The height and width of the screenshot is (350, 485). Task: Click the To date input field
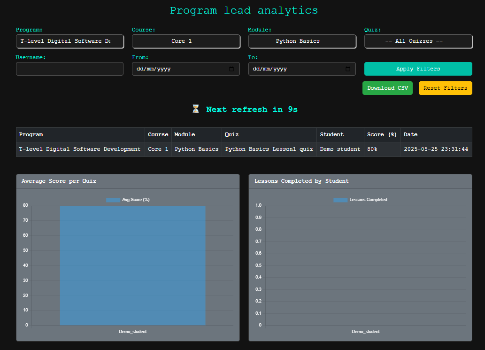[295, 69]
